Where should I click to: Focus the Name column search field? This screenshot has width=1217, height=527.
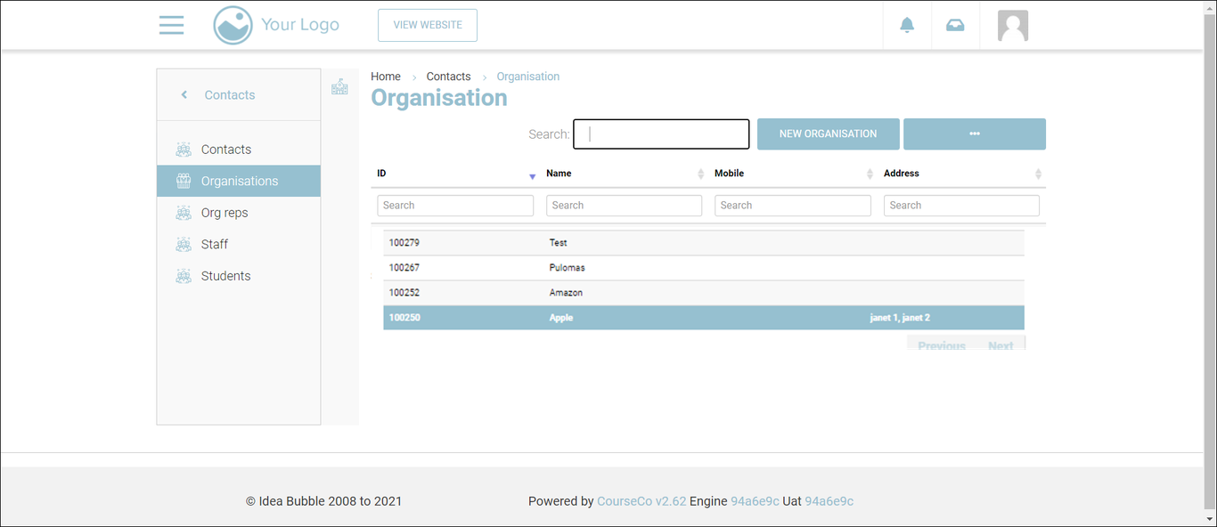[624, 206]
